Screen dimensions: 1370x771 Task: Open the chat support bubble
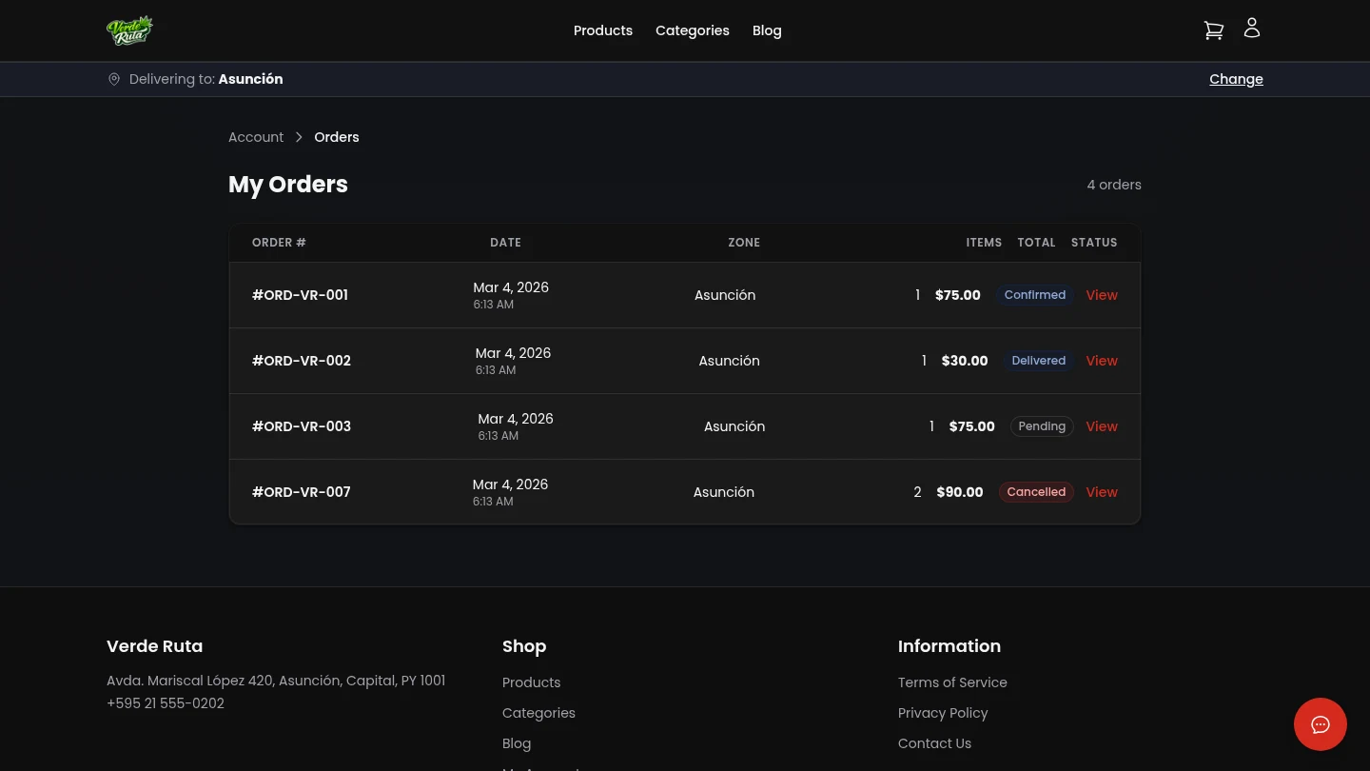[x=1321, y=724]
